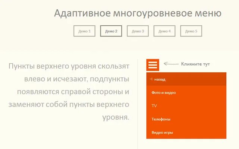Open the orange hamburger menu button
The image size is (239, 149).
coord(153,65)
